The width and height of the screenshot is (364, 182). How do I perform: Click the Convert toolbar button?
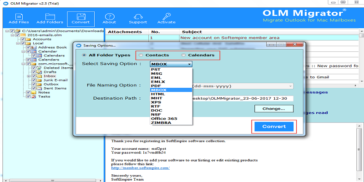[81, 19]
